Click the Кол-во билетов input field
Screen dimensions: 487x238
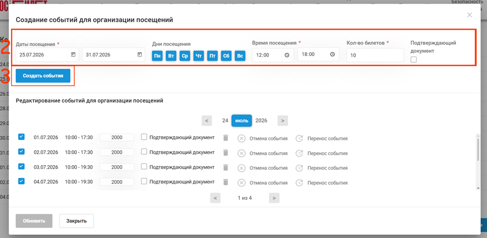pos(375,55)
